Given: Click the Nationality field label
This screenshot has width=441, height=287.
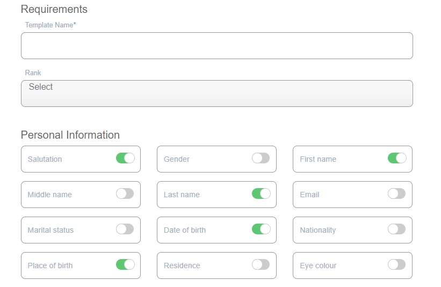Looking at the screenshot, I should (317, 230).
